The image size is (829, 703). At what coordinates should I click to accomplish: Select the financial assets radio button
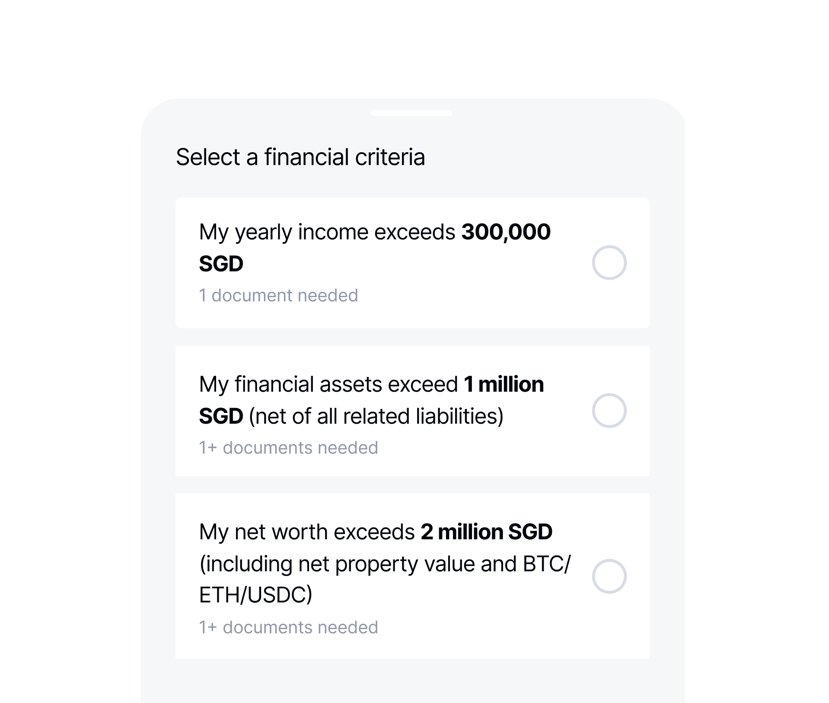[609, 410]
